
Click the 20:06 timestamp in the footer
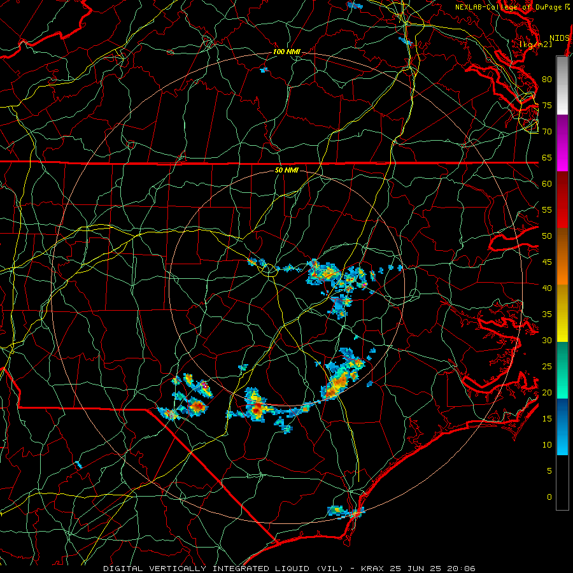(x=461, y=569)
